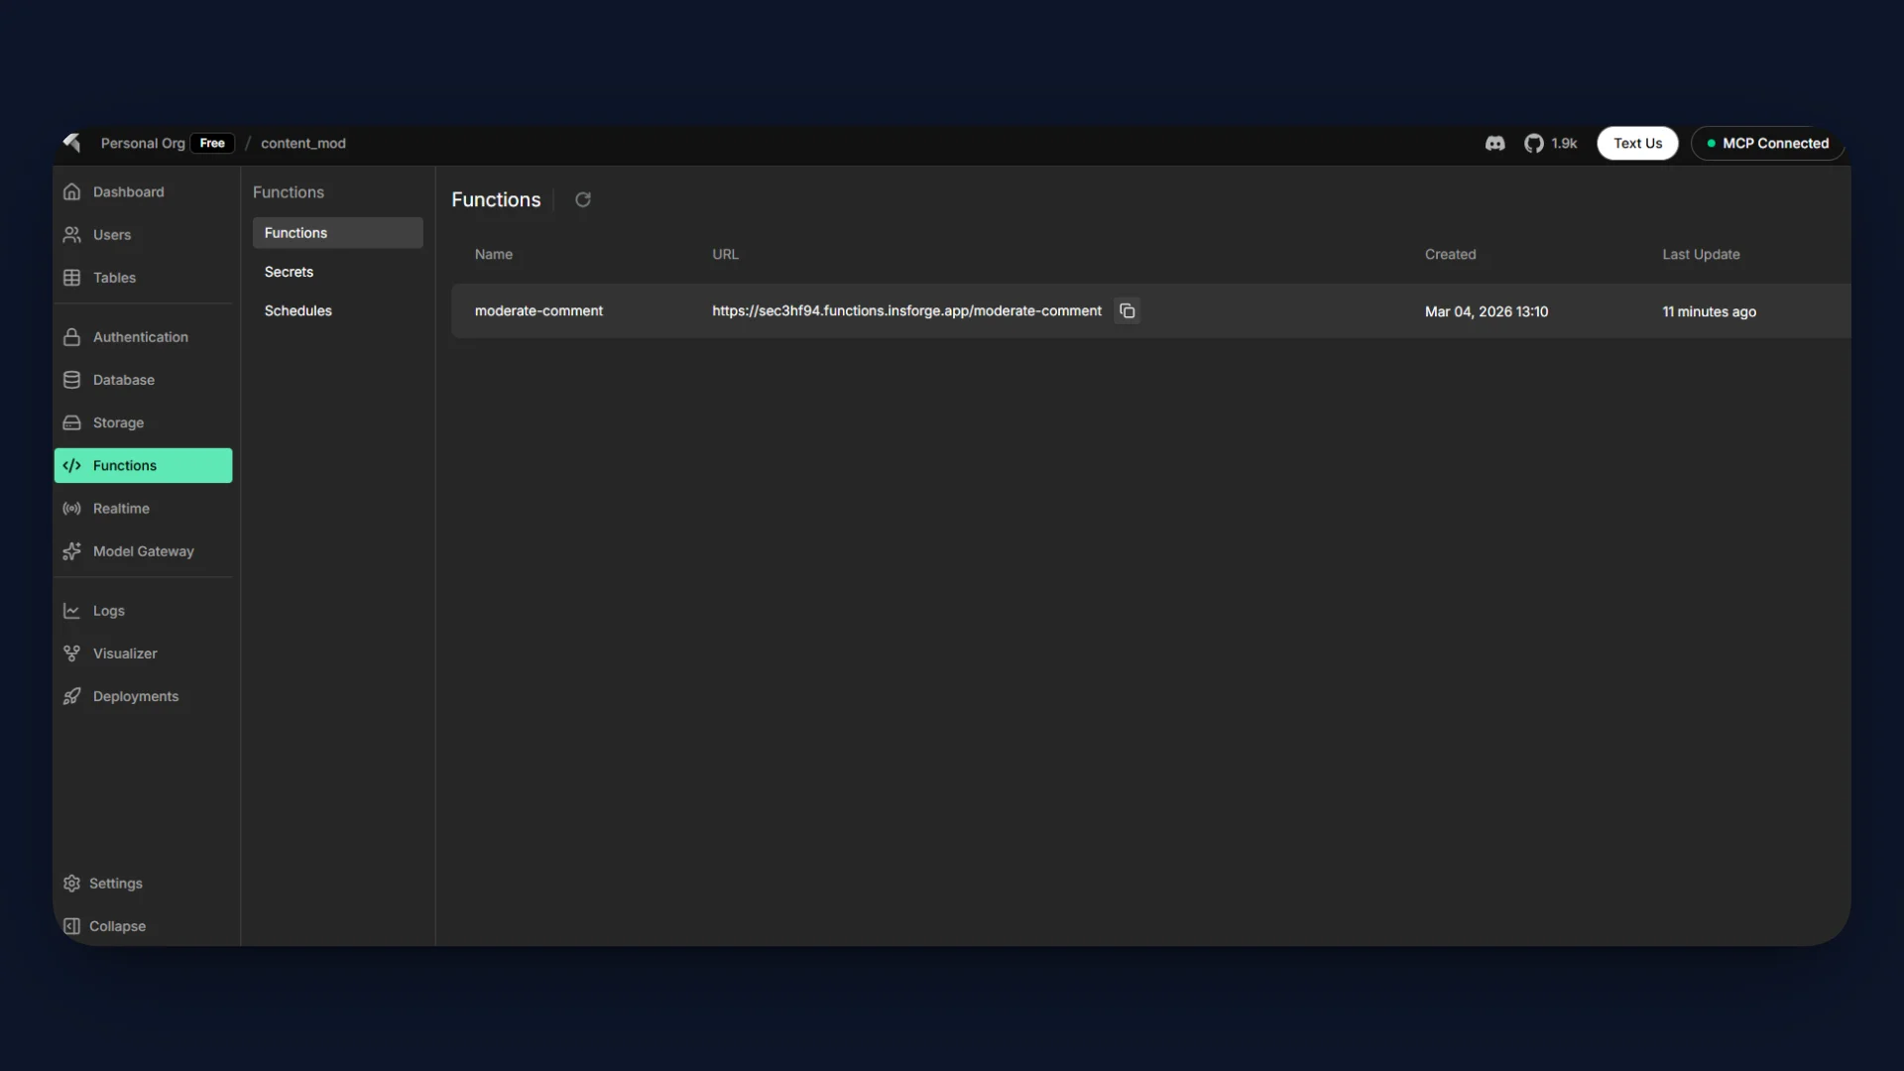Open Authentication in the sidebar
The image size is (1904, 1071).
(140, 337)
